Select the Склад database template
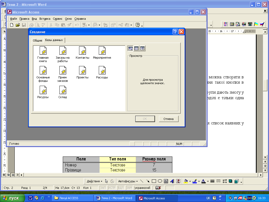 (63, 92)
